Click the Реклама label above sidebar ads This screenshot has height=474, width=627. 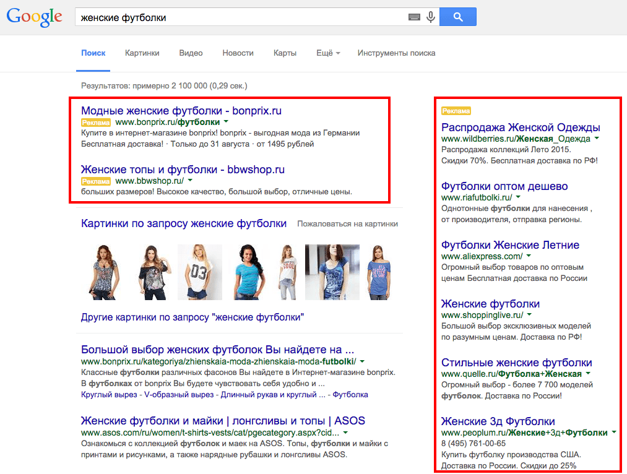(456, 111)
